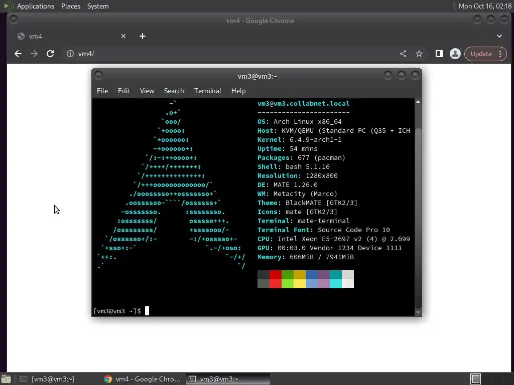514x385 pixels.
Task: Minimize the Google Chrome window
Action: pos(477,20)
